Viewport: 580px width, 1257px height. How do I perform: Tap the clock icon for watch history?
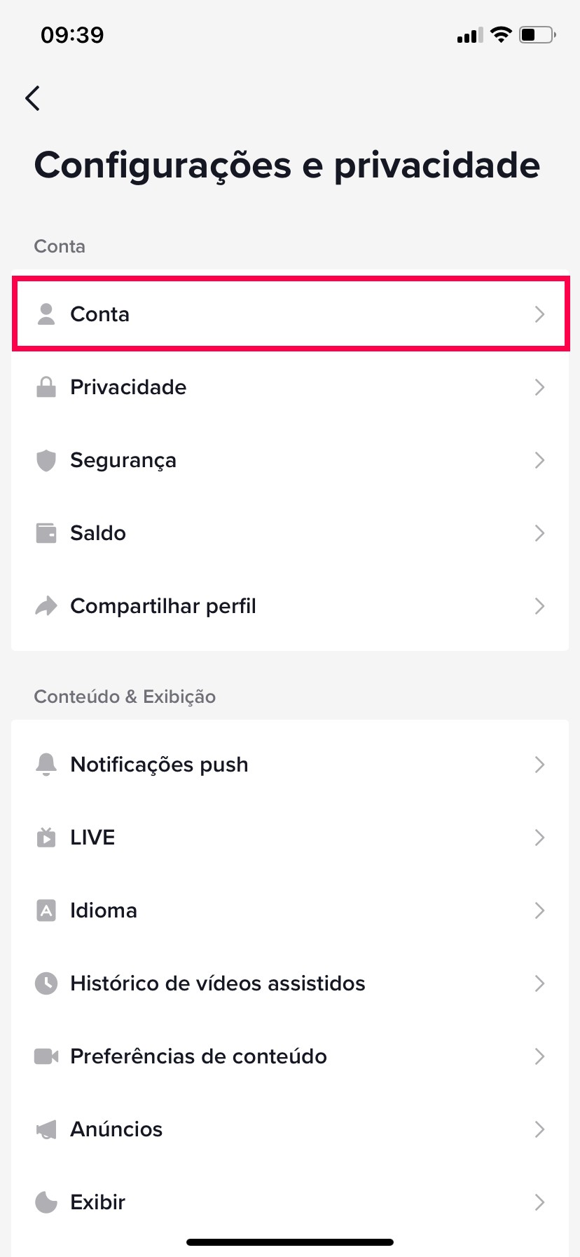pyautogui.click(x=46, y=983)
